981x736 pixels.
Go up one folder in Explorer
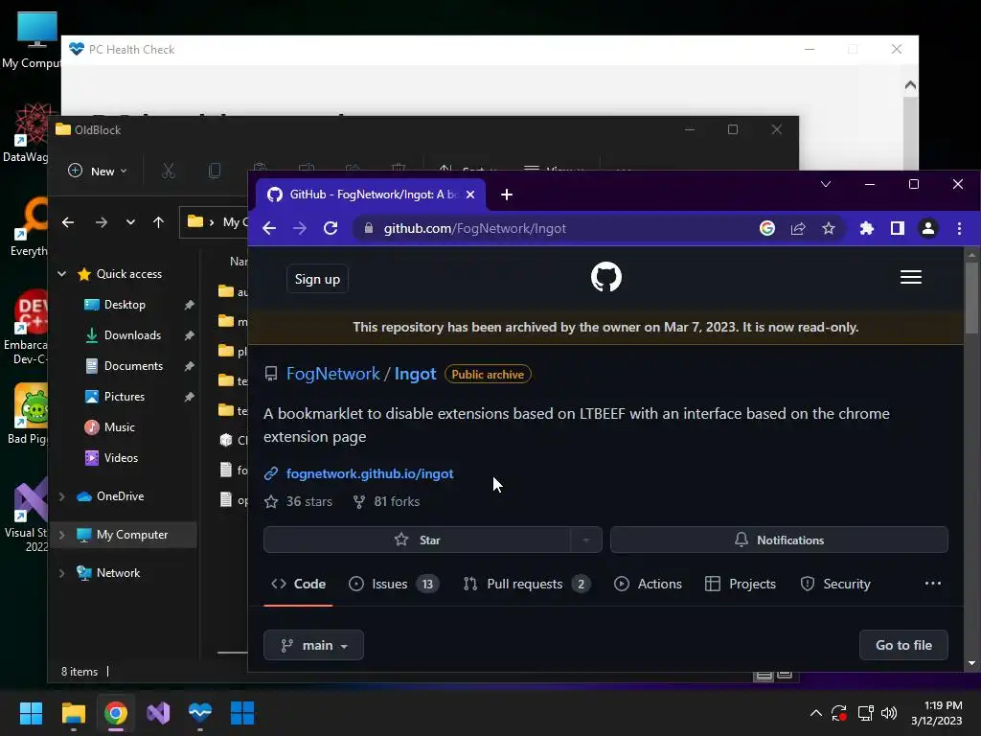158,222
